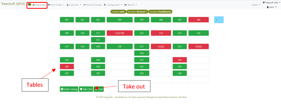Choose table T55
Viewport: 281px width, 107px height.
[x=142, y=53]
